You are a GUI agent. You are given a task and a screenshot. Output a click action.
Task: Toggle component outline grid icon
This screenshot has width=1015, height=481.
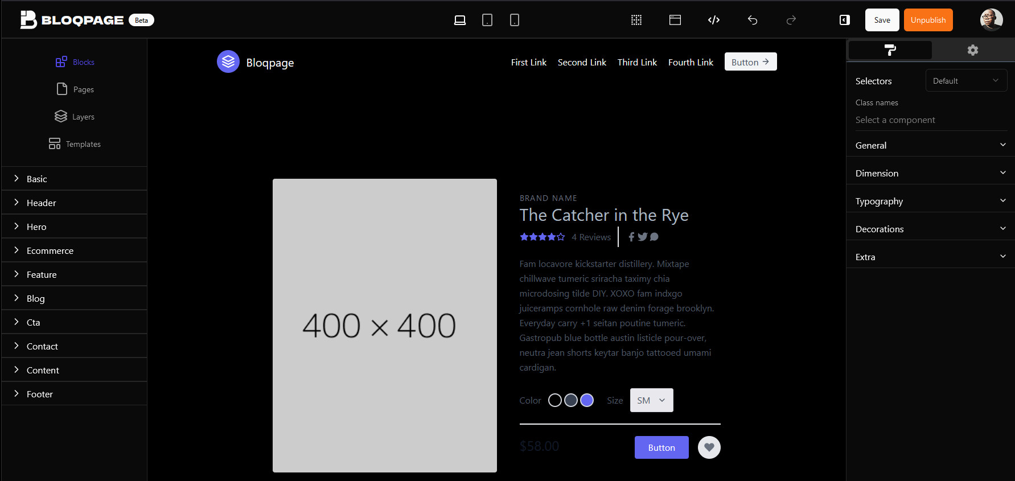(636, 20)
